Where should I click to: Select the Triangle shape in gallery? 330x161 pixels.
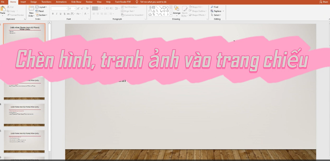(x=154, y=11)
